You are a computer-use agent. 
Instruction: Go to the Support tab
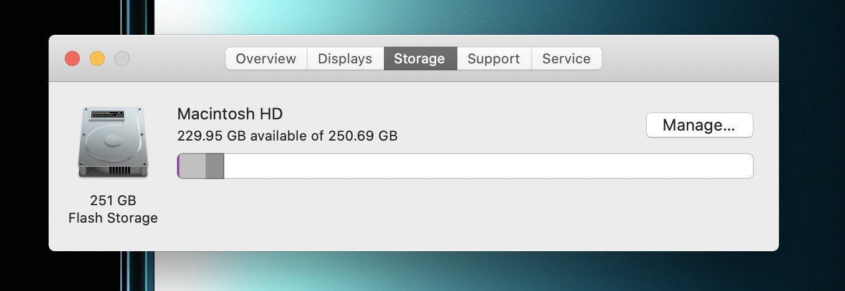pos(494,58)
